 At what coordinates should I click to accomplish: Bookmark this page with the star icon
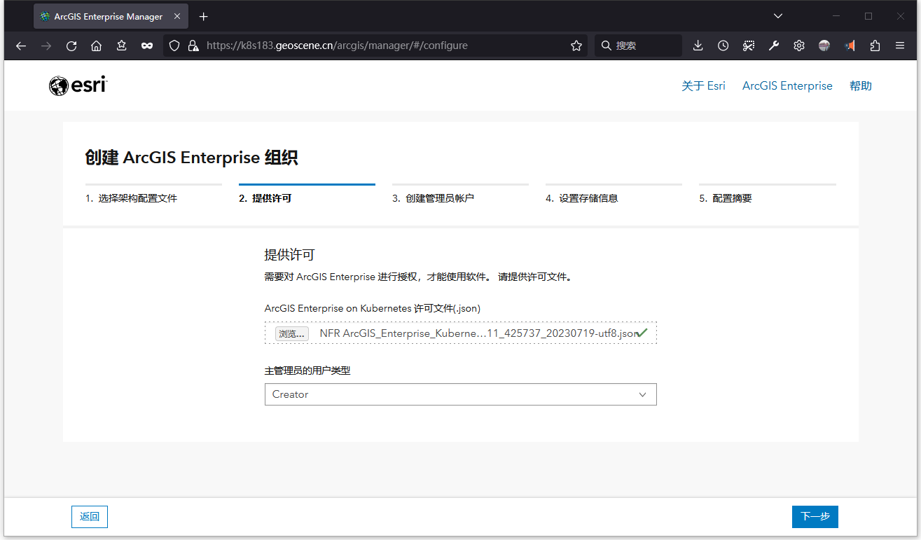click(576, 46)
